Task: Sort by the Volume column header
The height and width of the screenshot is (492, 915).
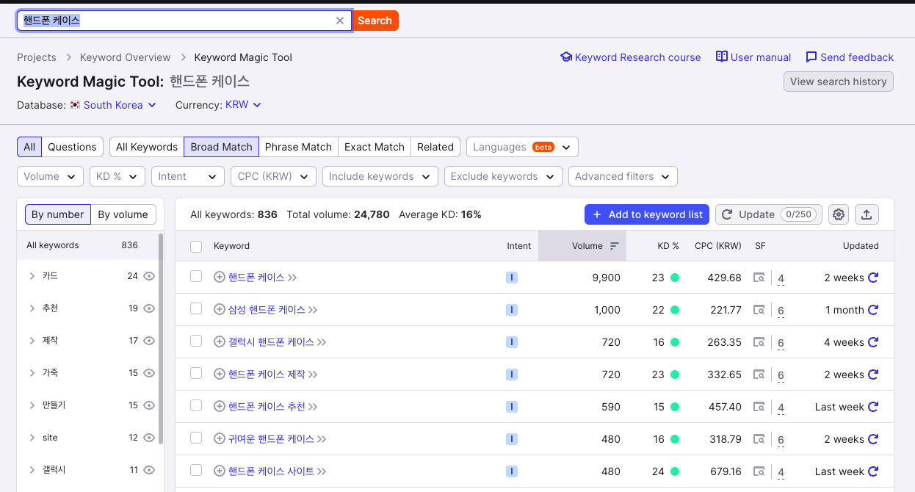Action: pyautogui.click(x=582, y=246)
